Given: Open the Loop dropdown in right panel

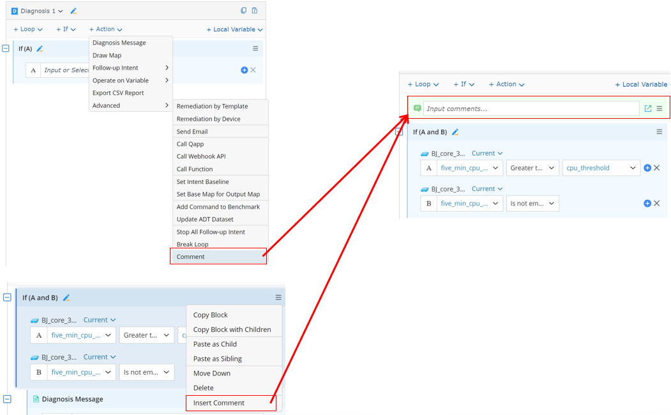Looking at the screenshot, I should [423, 84].
